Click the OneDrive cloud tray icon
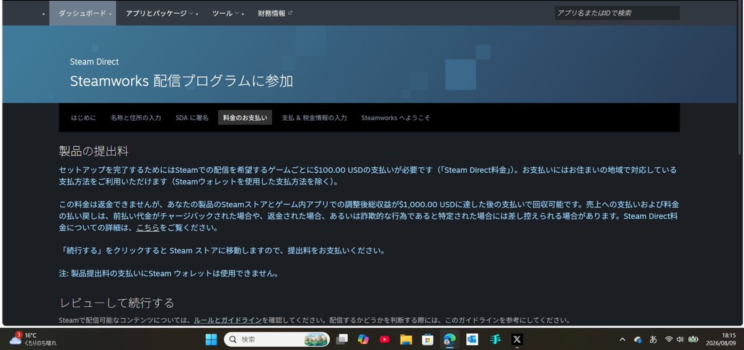This screenshot has width=744, height=350. 638,339
